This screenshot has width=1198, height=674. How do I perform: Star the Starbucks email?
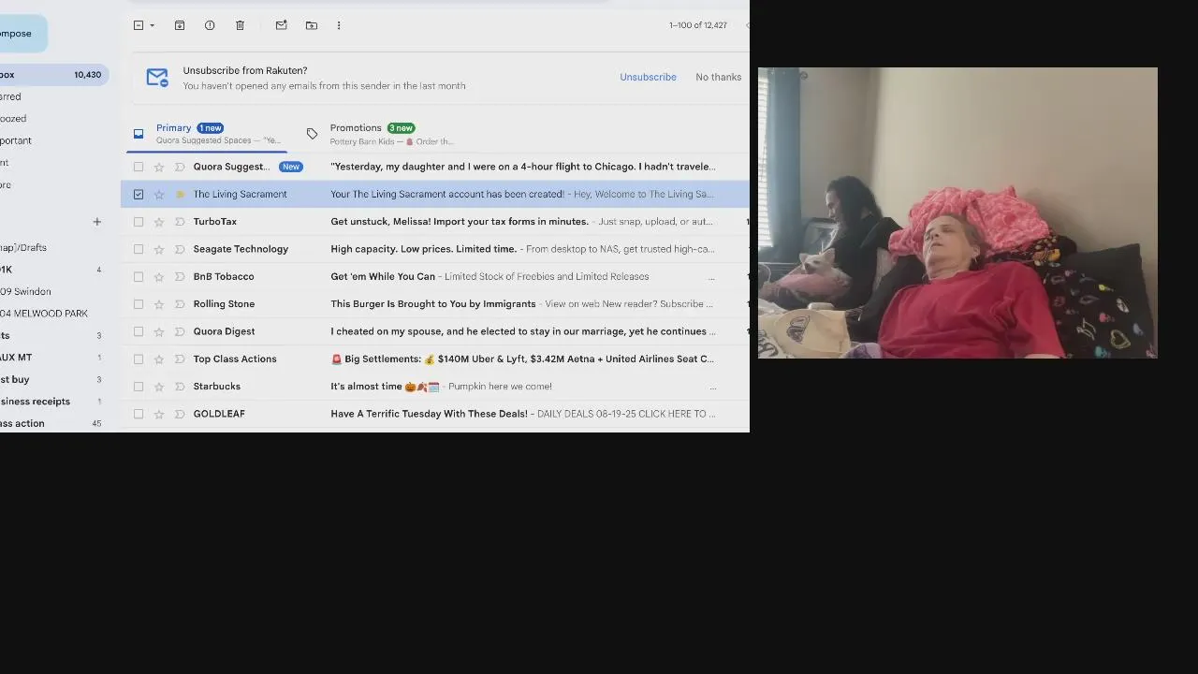[x=159, y=387]
